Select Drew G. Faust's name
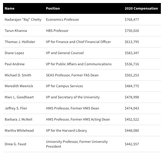 [15, 144]
